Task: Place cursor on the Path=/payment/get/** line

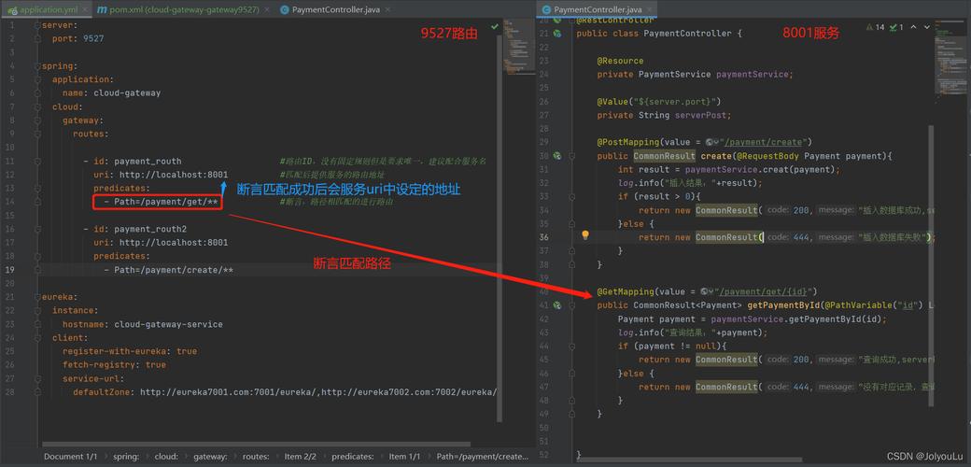Action: (165, 202)
